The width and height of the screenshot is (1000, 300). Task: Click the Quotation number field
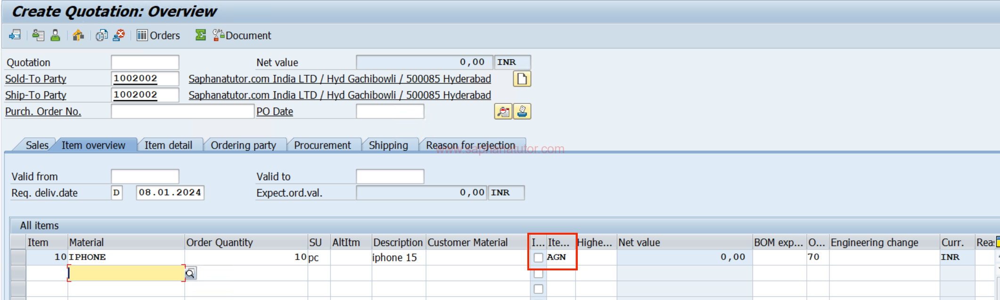145,62
